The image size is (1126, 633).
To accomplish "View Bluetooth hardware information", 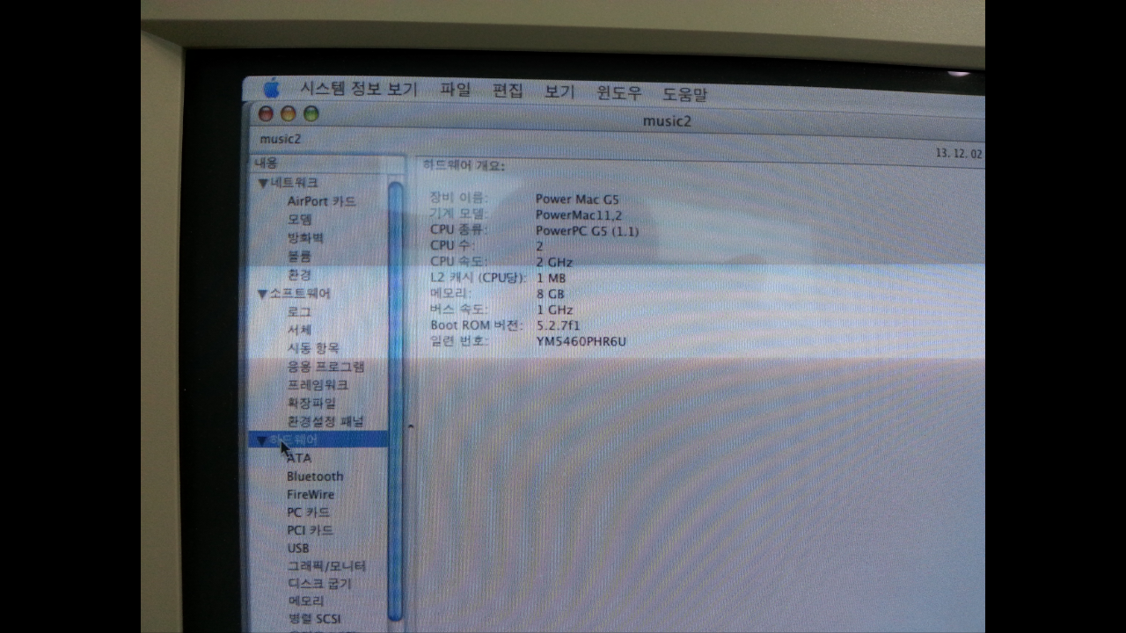I will tap(315, 477).
